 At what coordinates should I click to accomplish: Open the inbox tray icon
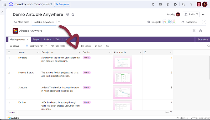(x=160, y=4)
